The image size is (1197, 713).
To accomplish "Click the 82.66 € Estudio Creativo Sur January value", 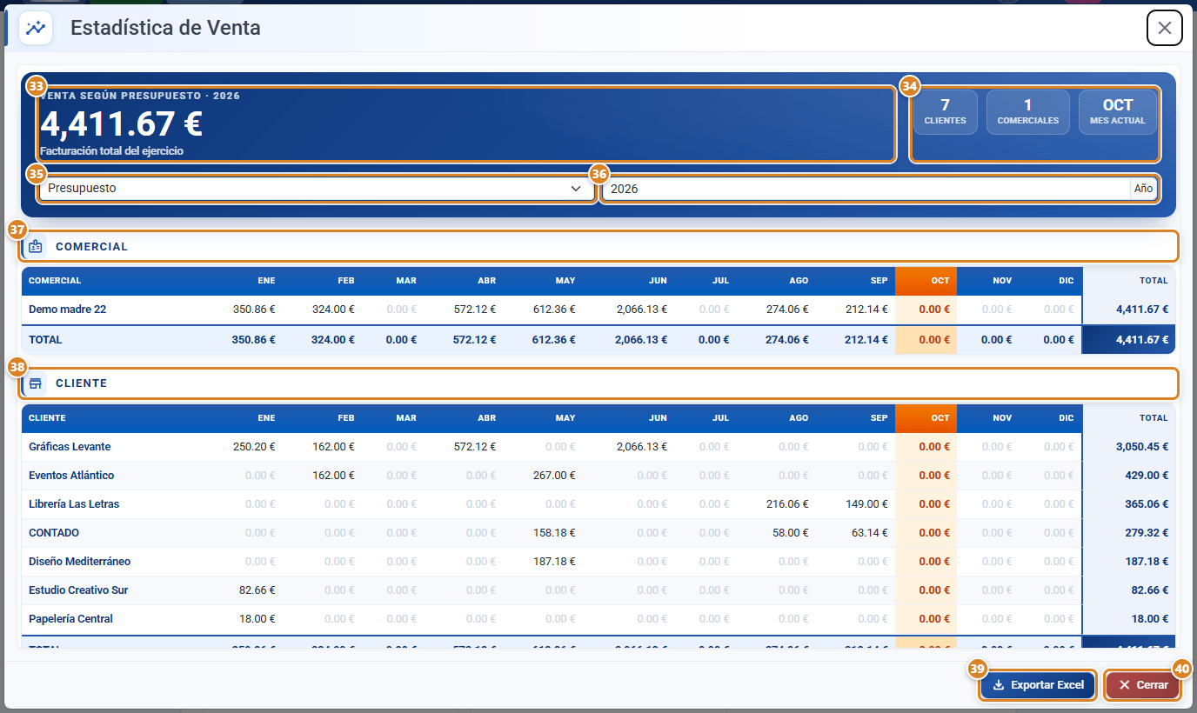I will click(257, 590).
